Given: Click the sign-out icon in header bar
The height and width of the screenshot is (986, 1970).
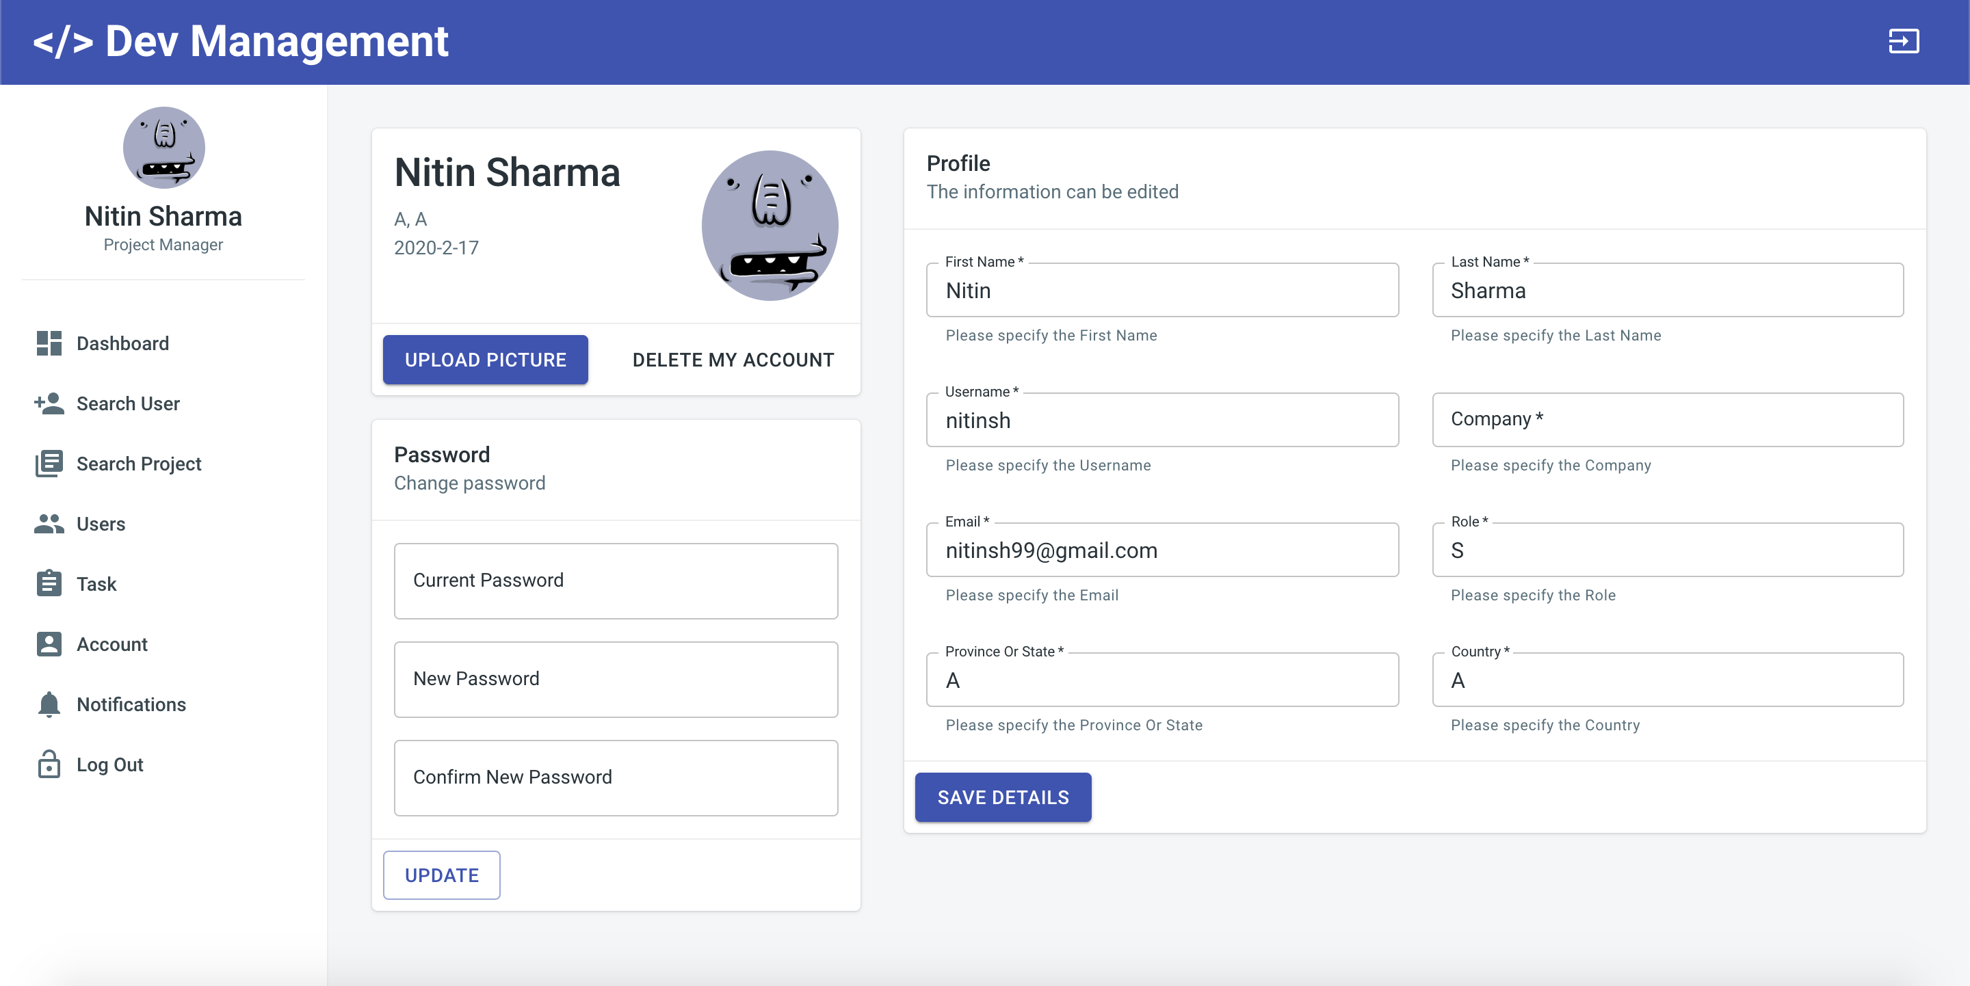Looking at the screenshot, I should click(x=1904, y=41).
